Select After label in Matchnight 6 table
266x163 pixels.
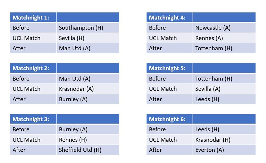155,150
